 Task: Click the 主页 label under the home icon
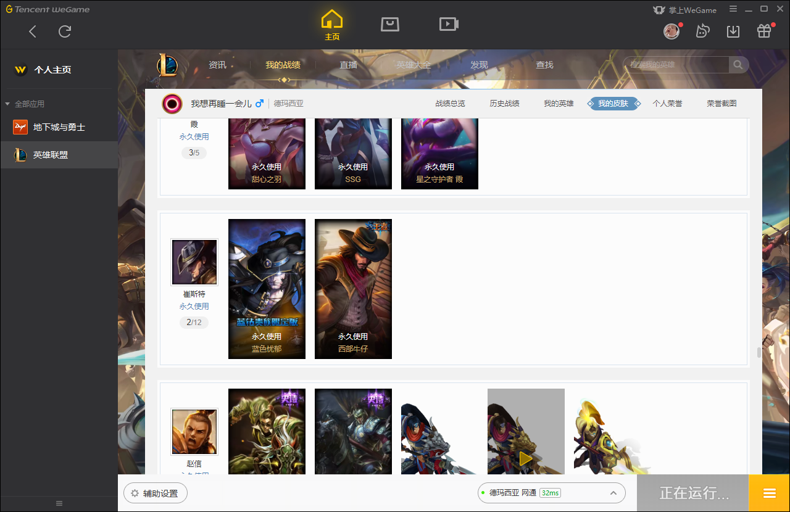click(x=332, y=37)
